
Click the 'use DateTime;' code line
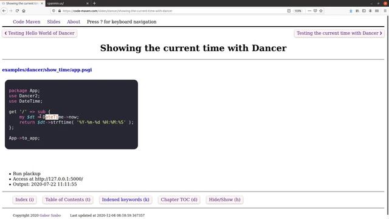coord(26,101)
